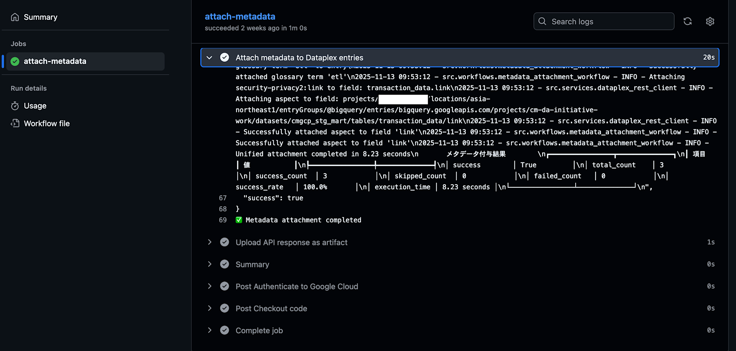The height and width of the screenshot is (351, 736).
Task: Click log line number 69
Action: 223,220
